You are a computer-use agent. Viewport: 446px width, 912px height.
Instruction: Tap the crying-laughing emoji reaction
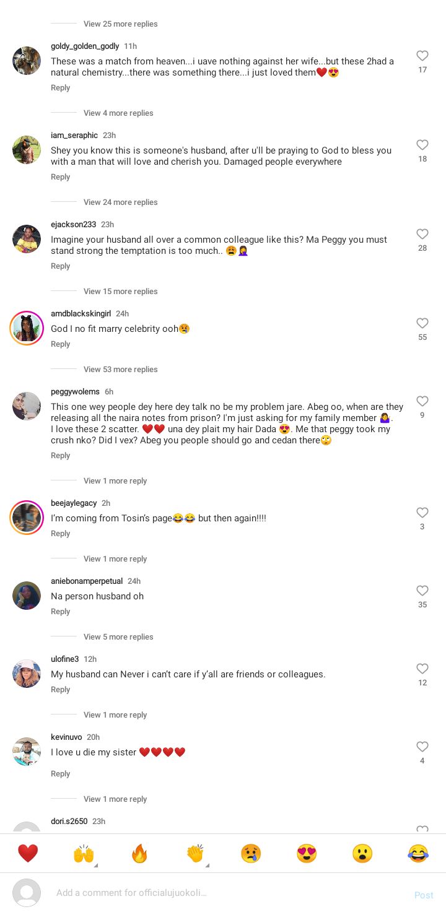point(418,854)
